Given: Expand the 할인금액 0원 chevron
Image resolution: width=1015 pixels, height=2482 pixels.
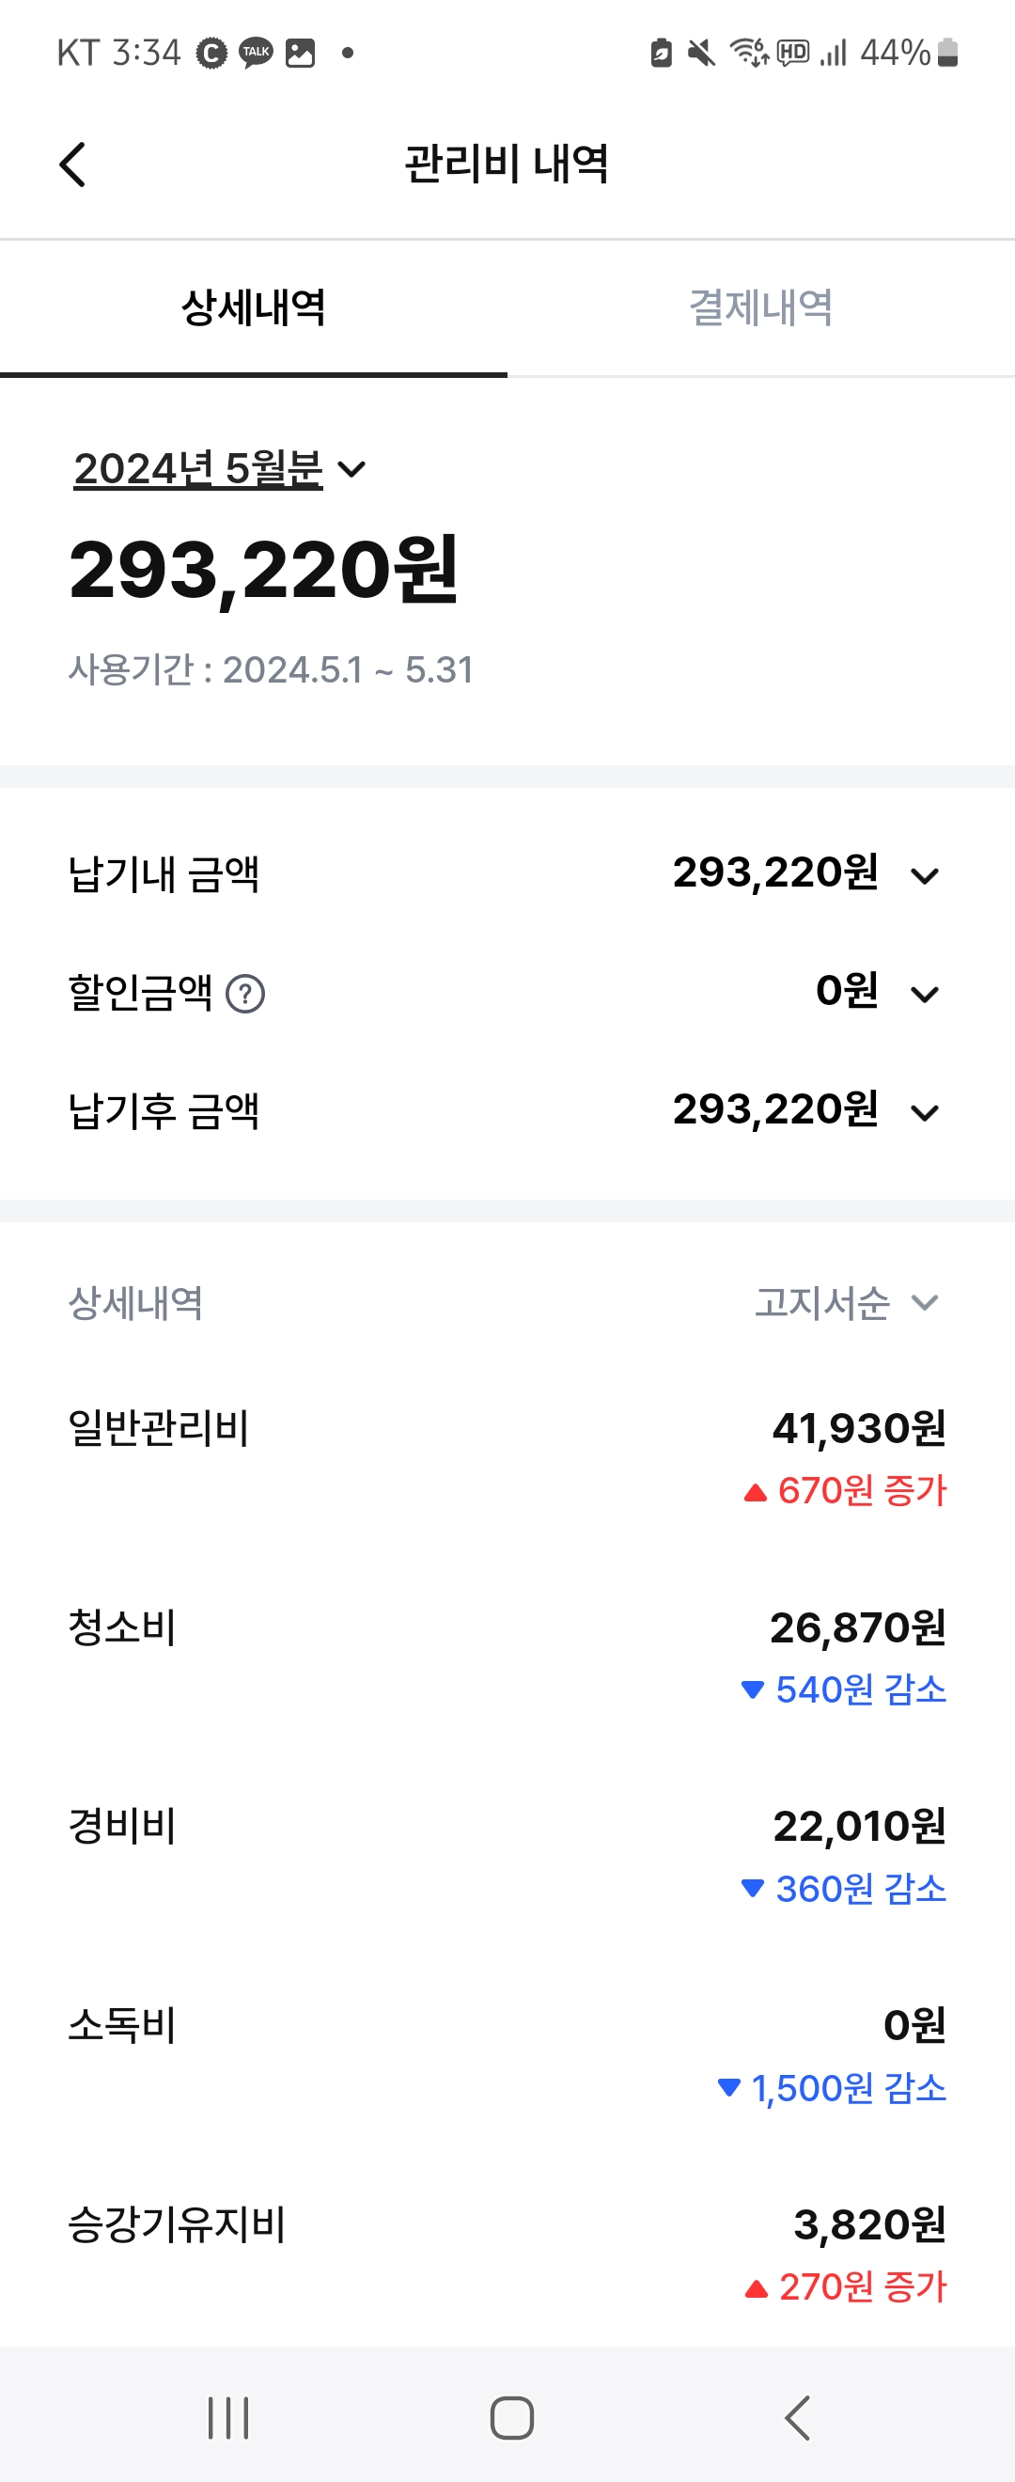Looking at the screenshot, I should pyautogui.click(x=925, y=995).
